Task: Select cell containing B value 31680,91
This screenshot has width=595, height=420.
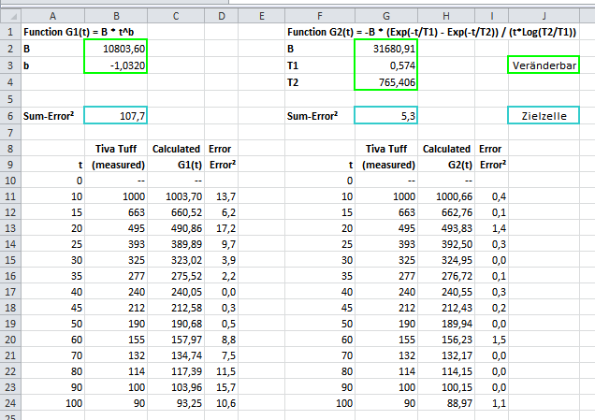Action: tap(385, 48)
